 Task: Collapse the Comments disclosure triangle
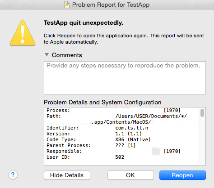(x=47, y=55)
